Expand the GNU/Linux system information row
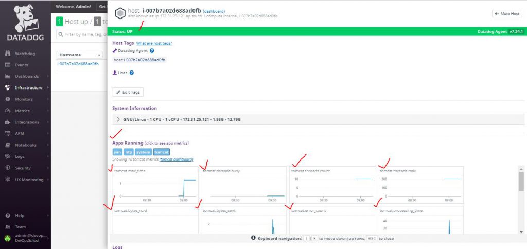 click(x=118, y=119)
